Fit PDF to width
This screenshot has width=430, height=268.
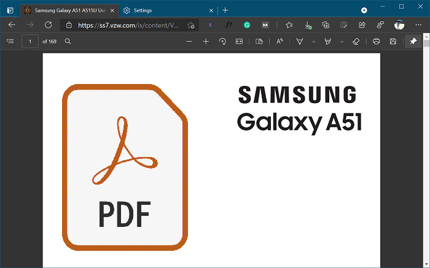coord(239,42)
